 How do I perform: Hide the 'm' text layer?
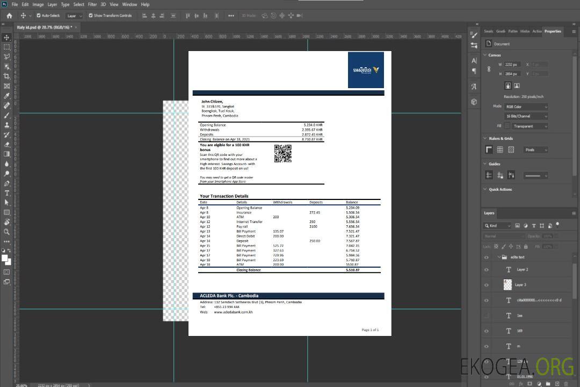tap(487, 346)
